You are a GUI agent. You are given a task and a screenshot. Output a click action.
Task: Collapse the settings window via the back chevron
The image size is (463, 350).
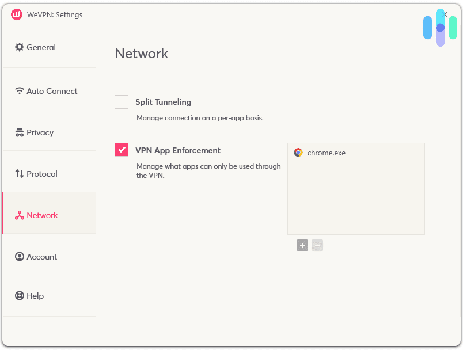[x=445, y=14]
